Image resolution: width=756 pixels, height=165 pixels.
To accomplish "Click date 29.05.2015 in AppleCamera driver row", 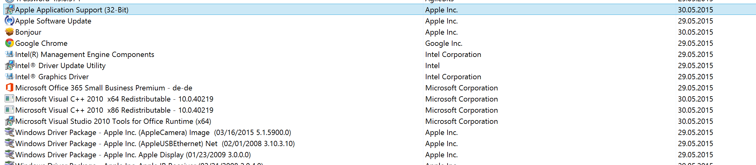I will click(x=695, y=132).
